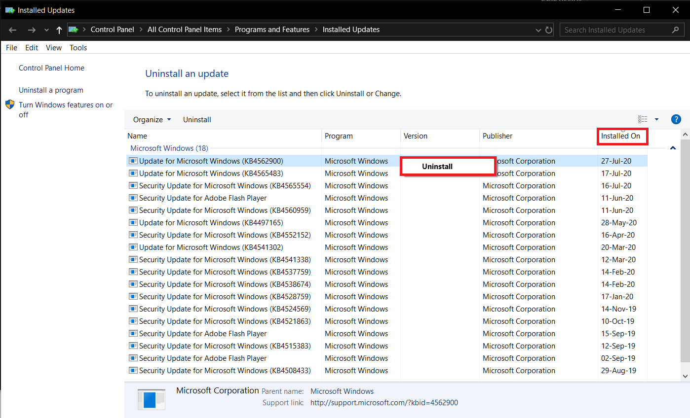Refresh the Installed Updates list
Viewport: 690px width, 418px height.
549,30
